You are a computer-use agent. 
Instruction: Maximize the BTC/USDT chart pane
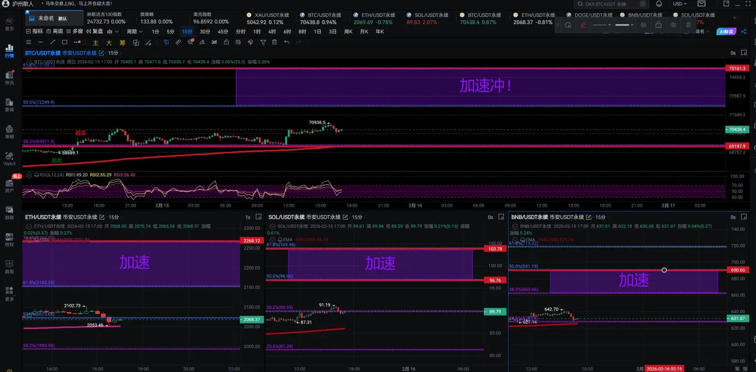[x=744, y=53]
